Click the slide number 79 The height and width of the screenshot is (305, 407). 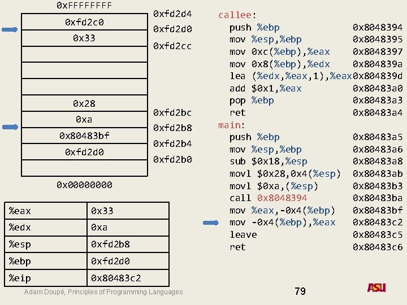coord(300,291)
